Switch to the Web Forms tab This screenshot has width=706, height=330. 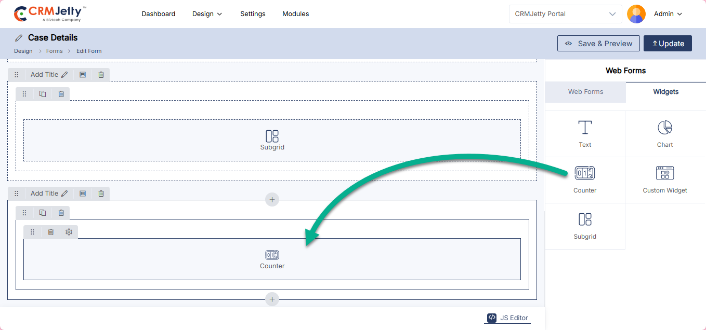585,92
